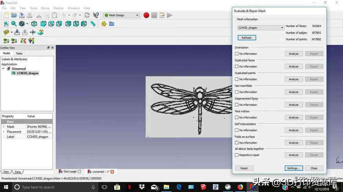Image resolution: width=343 pixels, height=192 pixels.
Task: Import mesh using down-arrow tray icon
Action: (17, 32)
